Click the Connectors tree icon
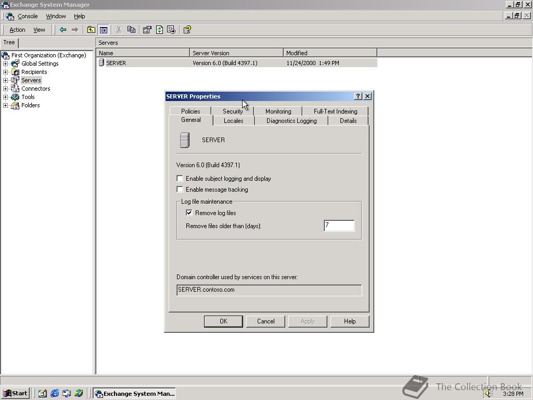The width and height of the screenshot is (533, 400). pyautogui.click(x=15, y=89)
